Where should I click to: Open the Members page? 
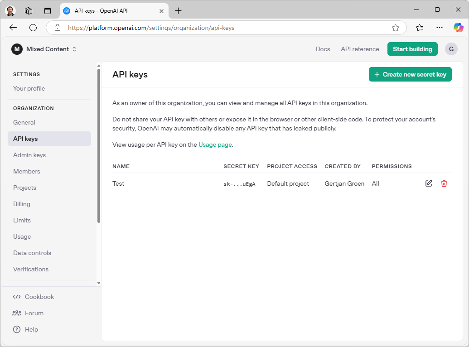click(x=27, y=171)
